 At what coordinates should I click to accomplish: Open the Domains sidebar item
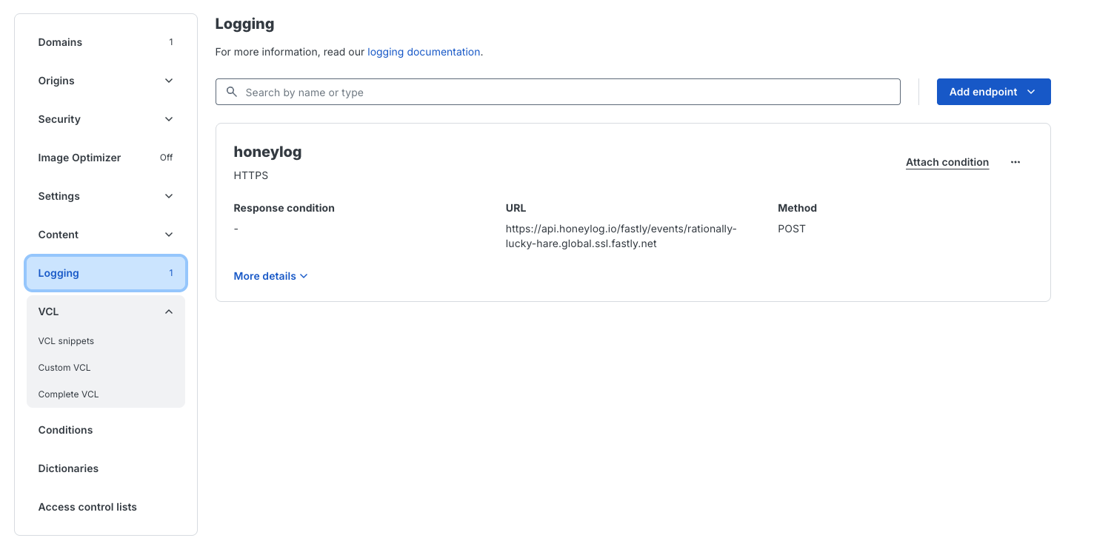tap(106, 42)
